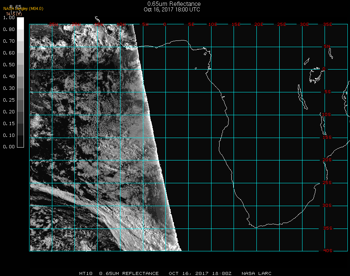This screenshot has width=350, height=276.
Task: Click the 15E longitude label
Action: click(236, 24)
